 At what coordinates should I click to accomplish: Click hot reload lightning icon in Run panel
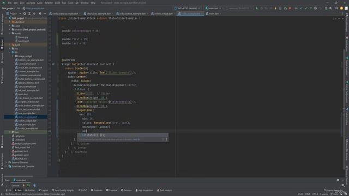point(23,185)
